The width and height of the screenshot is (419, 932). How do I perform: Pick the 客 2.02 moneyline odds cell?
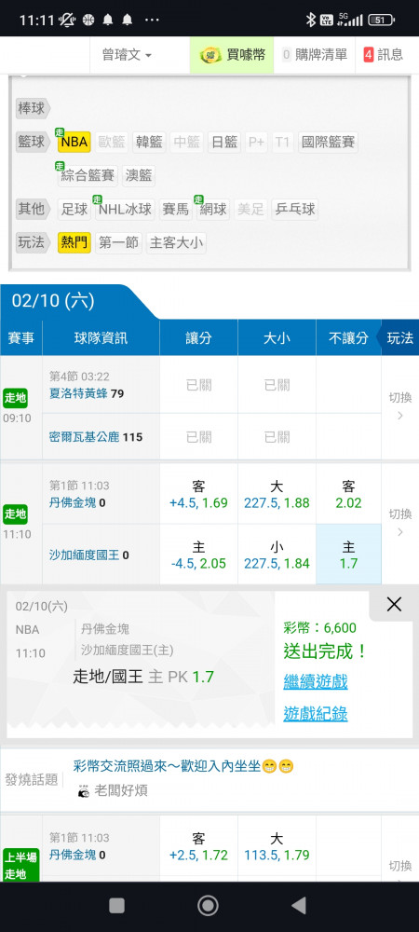coord(348,495)
